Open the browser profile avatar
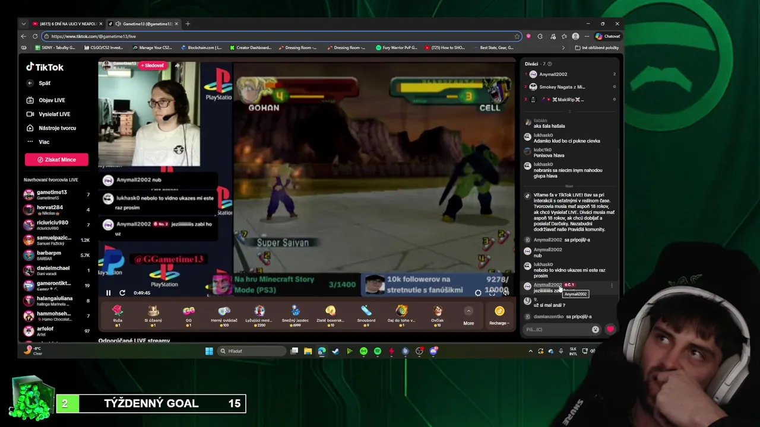The height and width of the screenshot is (427, 760). click(575, 36)
